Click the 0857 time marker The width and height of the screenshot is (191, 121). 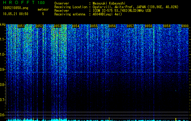130,26
